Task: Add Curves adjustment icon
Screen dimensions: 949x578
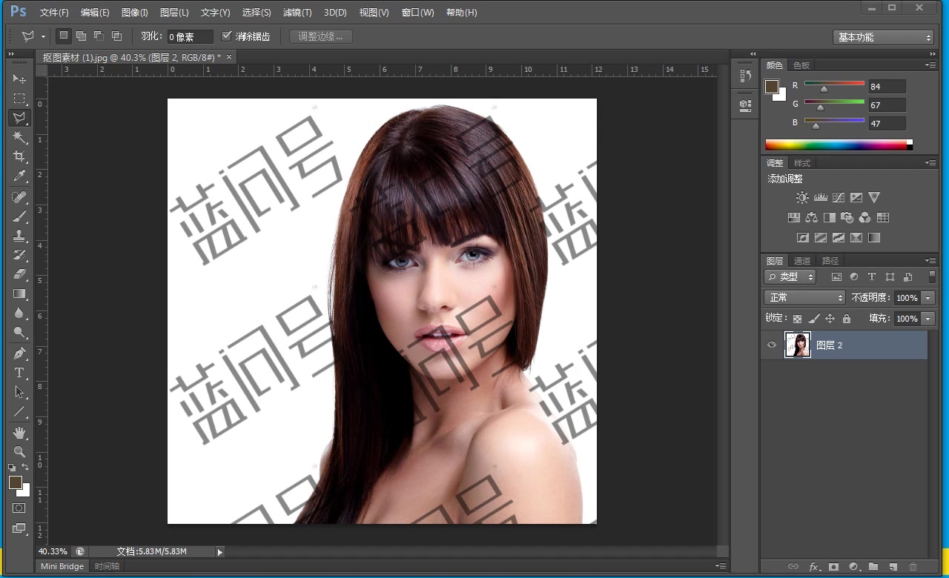Action: 839,198
